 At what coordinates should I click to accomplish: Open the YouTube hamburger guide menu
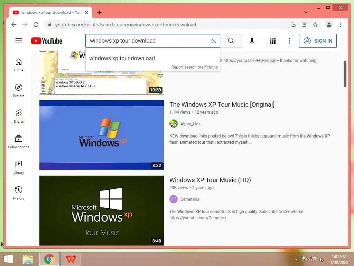19,41
